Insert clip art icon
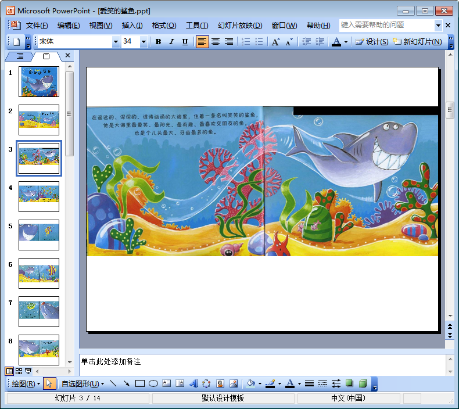This screenshot has height=409, width=459. pos(220,383)
